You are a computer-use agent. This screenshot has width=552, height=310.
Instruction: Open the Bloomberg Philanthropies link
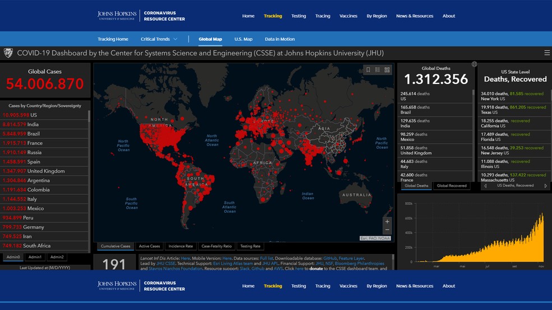click(x=360, y=264)
